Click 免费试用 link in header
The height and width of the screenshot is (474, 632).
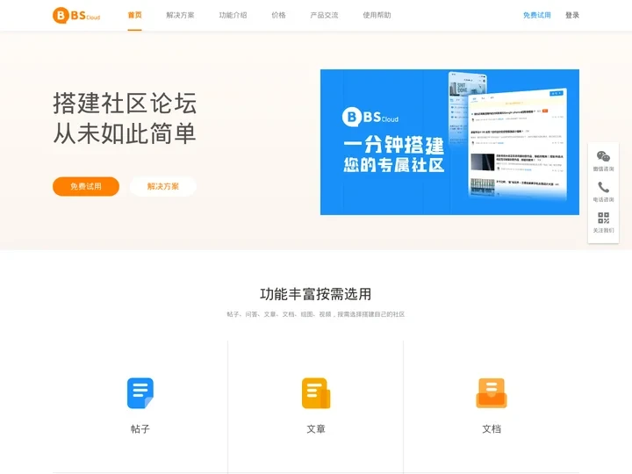pos(537,15)
